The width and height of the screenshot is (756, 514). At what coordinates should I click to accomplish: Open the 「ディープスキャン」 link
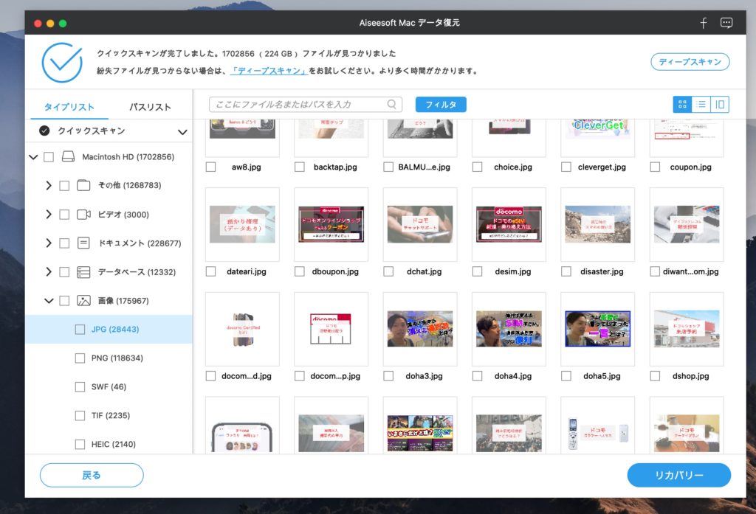point(269,71)
